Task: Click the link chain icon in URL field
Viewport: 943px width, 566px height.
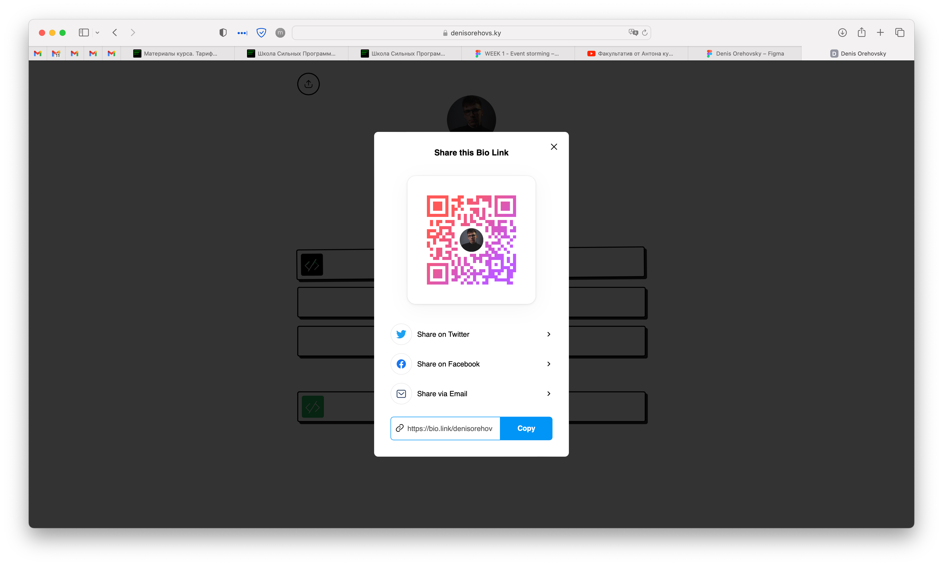Action: [399, 428]
